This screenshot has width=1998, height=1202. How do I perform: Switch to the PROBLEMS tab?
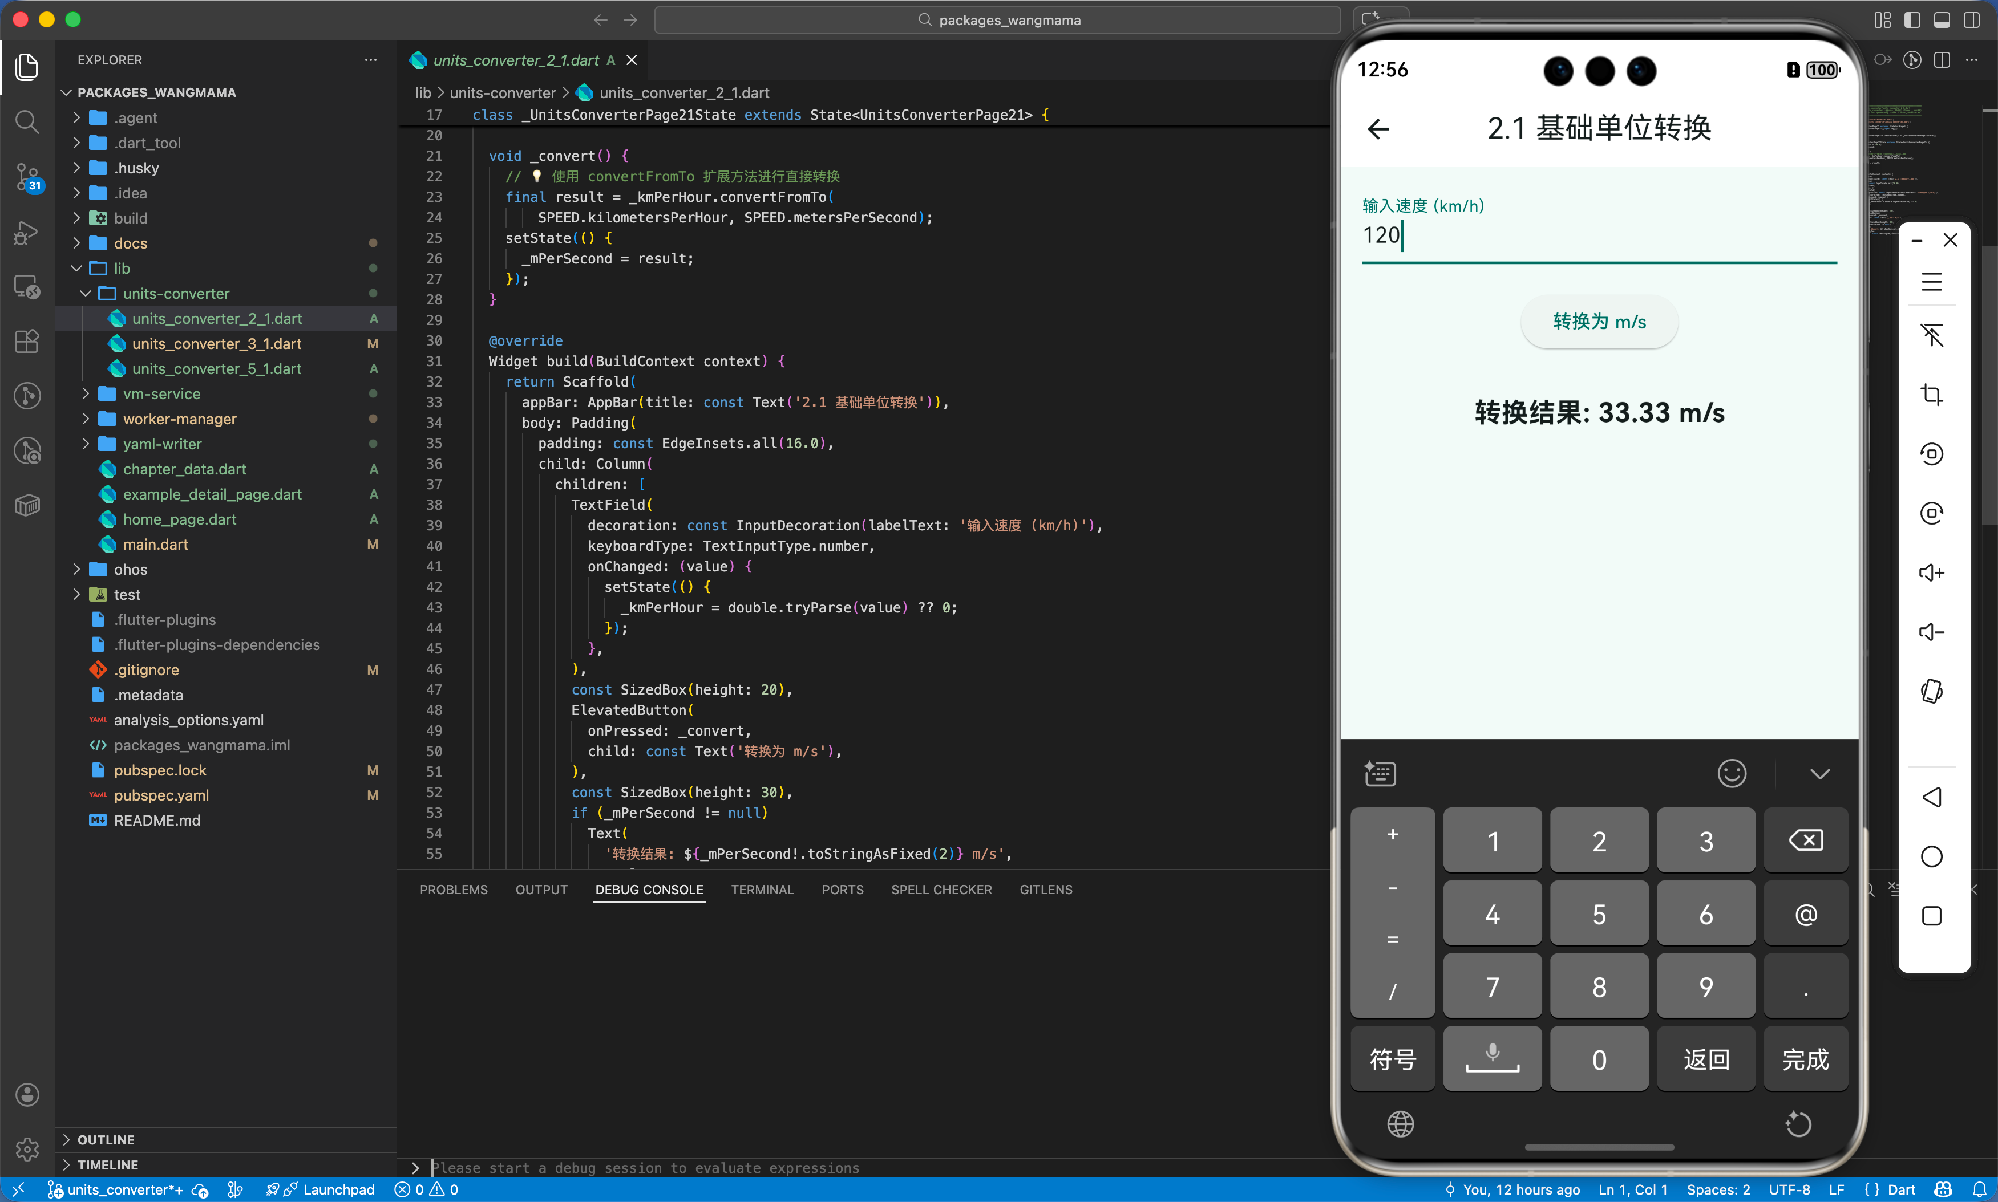click(453, 890)
